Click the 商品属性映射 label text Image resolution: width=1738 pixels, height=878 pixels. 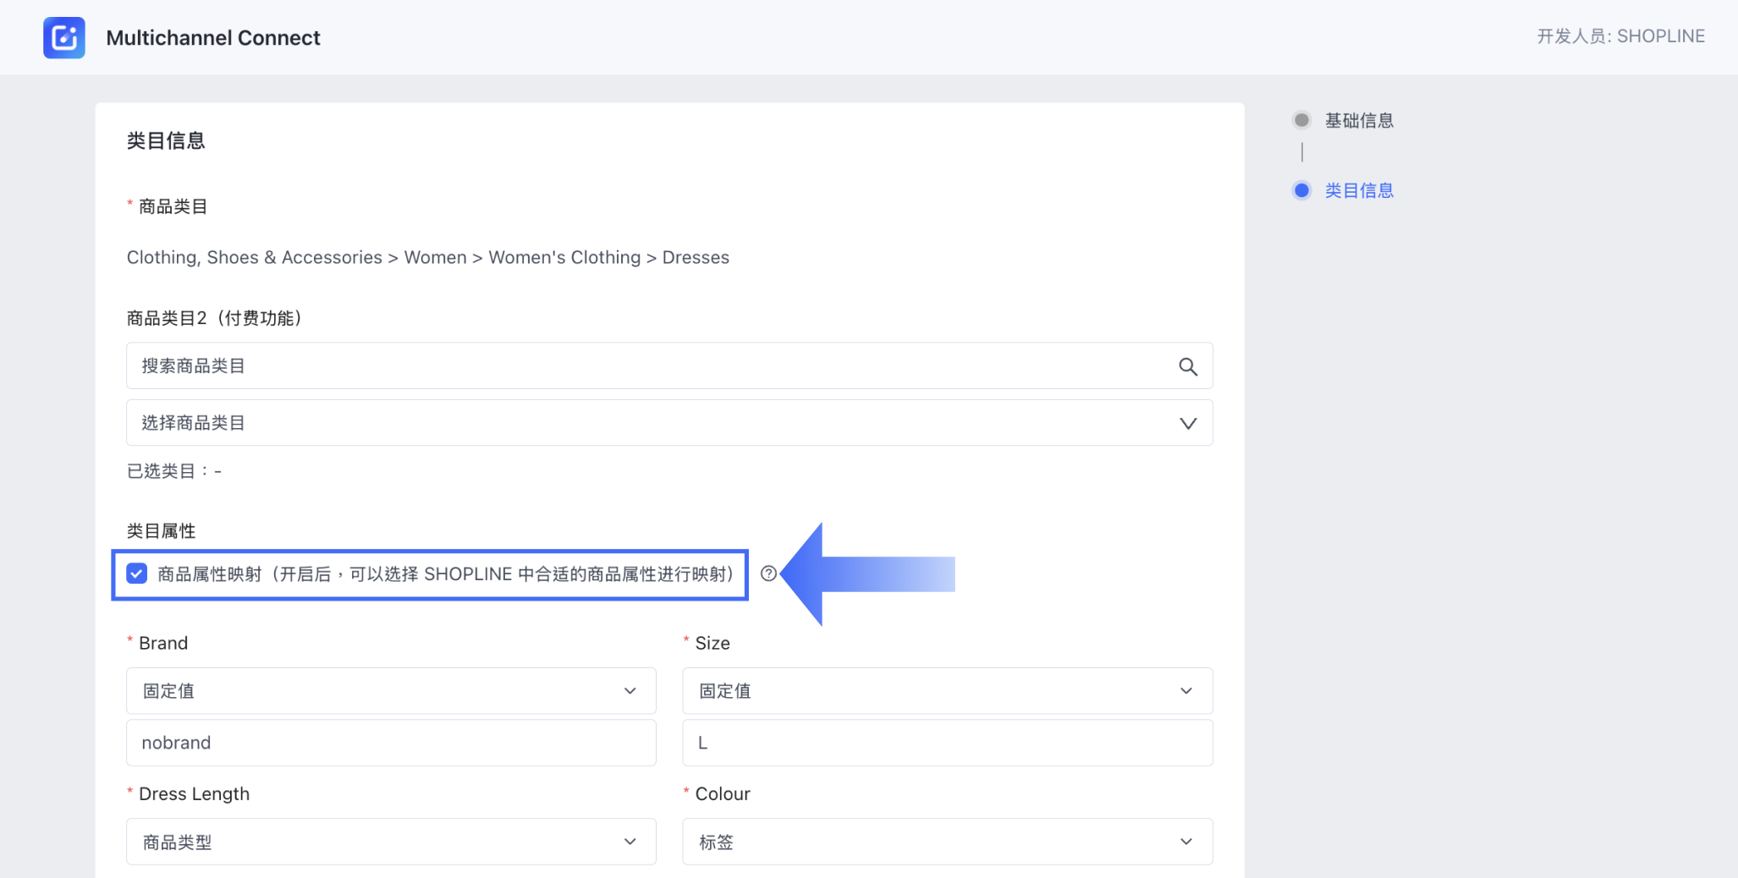[445, 574]
